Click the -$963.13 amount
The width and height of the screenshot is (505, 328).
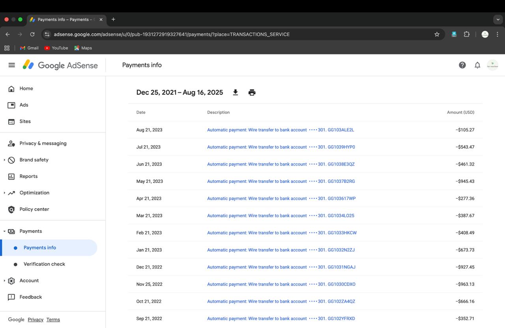[x=465, y=284]
